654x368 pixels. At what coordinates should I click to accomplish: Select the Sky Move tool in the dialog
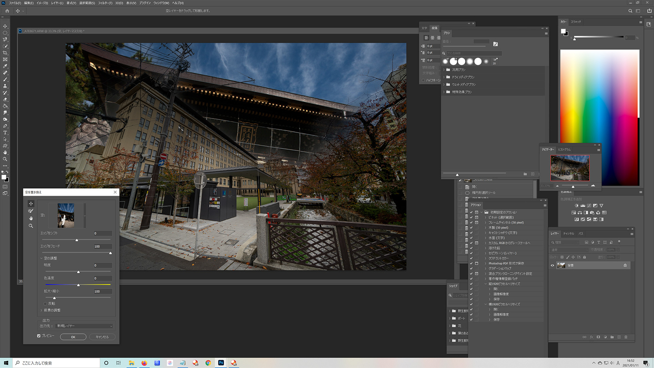point(31,203)
